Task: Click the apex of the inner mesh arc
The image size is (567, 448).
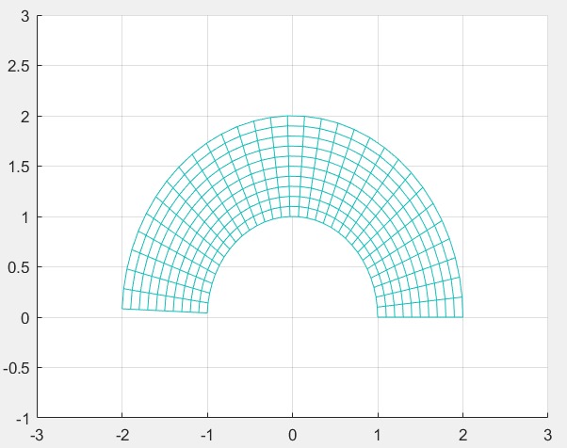Action: [x=292, y=216]
